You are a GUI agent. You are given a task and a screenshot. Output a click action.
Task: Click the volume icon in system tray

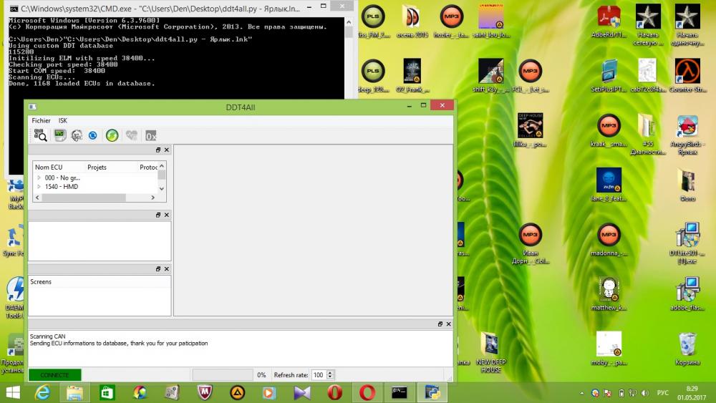645,392
